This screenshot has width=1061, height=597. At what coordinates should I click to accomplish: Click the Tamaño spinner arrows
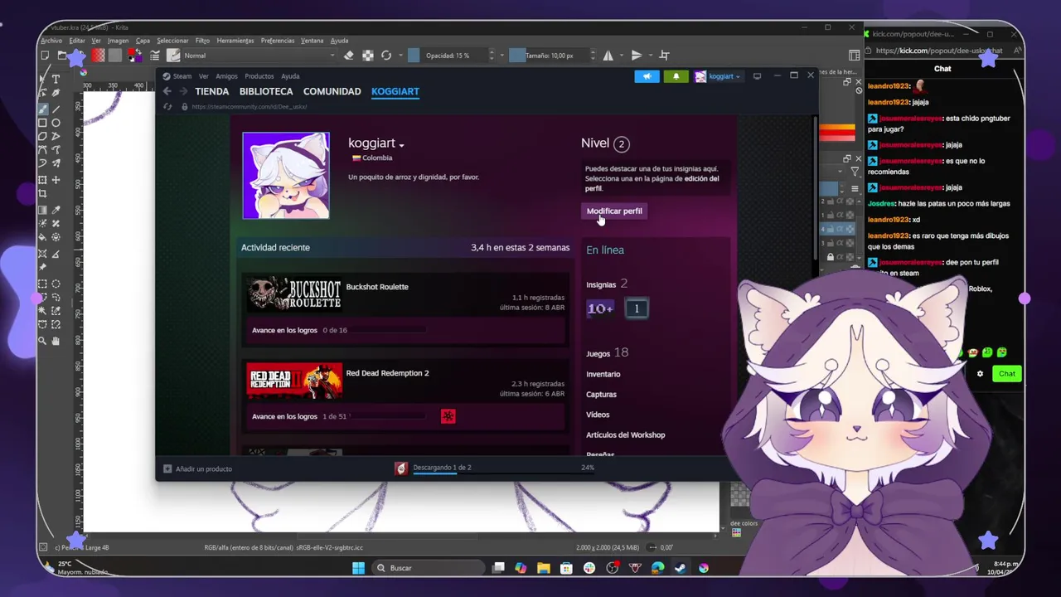593,56
